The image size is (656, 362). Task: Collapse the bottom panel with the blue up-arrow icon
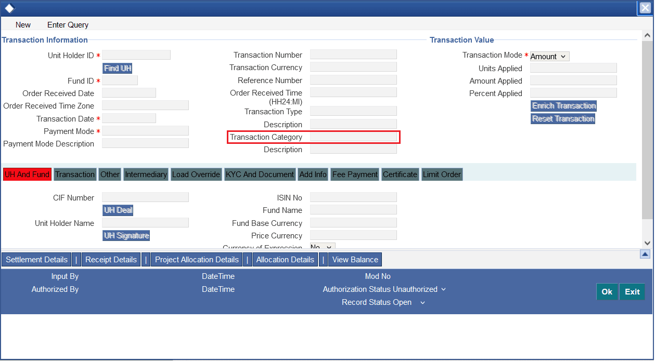click(645, 254)
